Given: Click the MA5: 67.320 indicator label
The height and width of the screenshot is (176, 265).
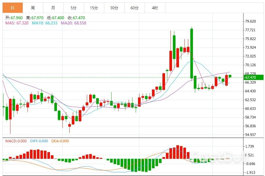Looking at the screenshot, I should [x=17, y=23].
